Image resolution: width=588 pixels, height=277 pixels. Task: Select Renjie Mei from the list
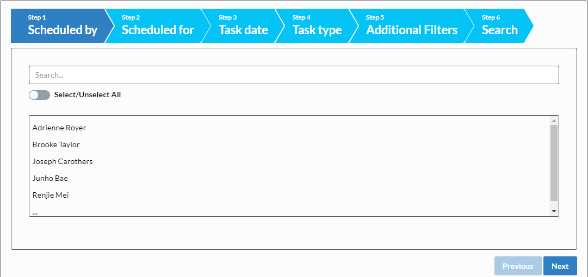(289, 195)
